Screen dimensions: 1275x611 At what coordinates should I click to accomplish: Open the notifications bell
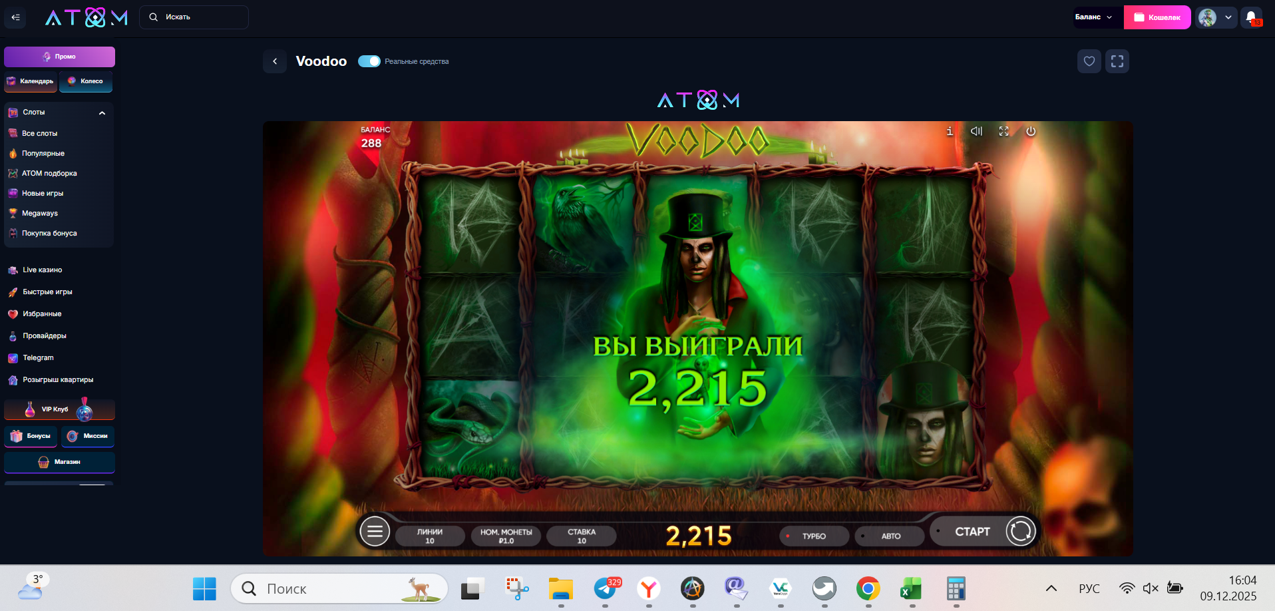point(1252,17)
